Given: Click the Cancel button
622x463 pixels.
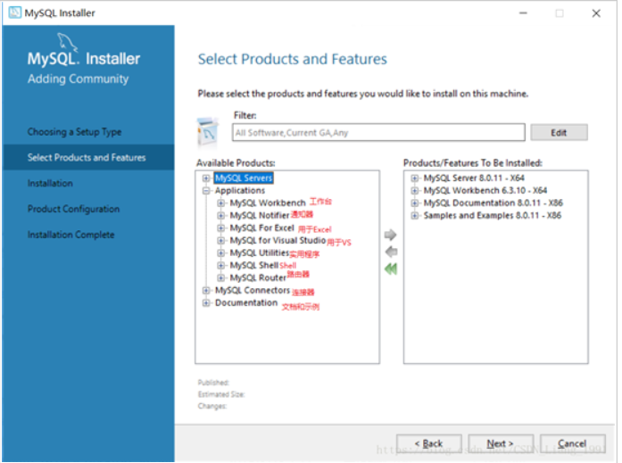Looking at the screenshot, I should (572, 443).
